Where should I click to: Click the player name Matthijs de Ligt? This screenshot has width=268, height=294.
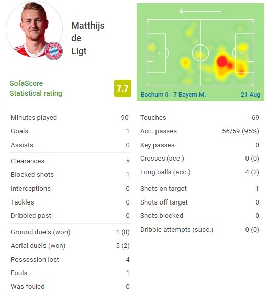[x=88, y=38]
